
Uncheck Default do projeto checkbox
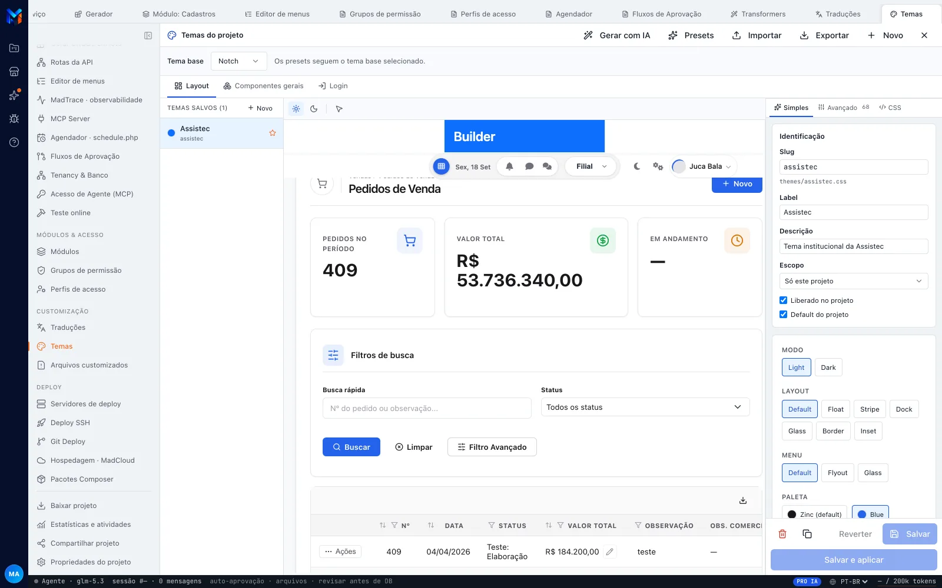(x=783, y=315)
